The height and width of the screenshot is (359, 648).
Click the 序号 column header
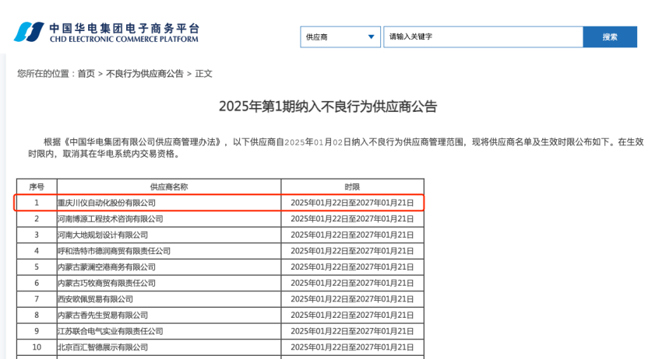point(37,186)
